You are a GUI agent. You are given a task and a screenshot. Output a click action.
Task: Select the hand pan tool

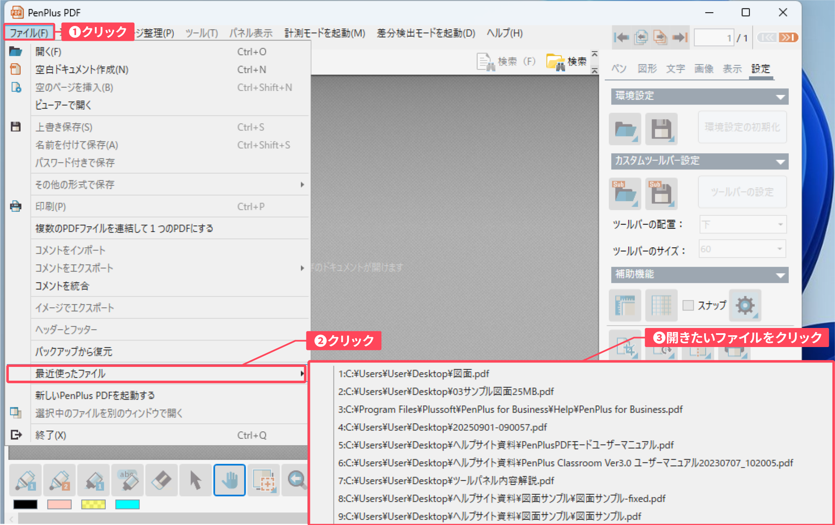coord(229,480)
